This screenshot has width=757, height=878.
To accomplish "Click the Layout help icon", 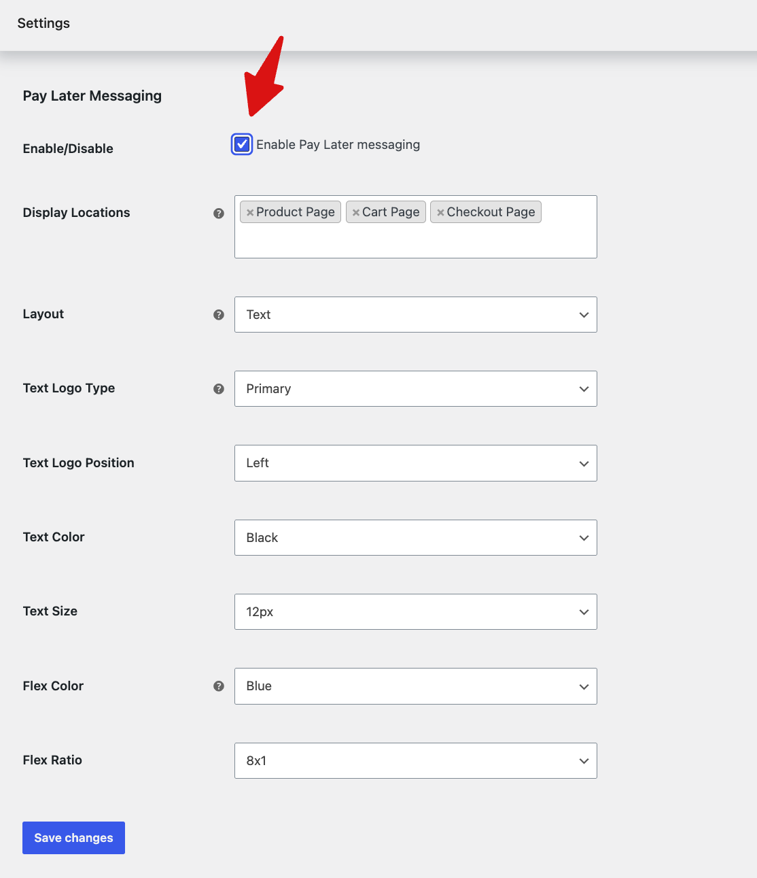I will point(219,314).
